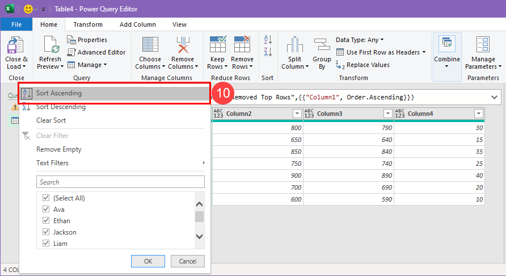Screen dimensions: 506x276
Task: Switch to the Add Column tab
Action: [138, 24]
